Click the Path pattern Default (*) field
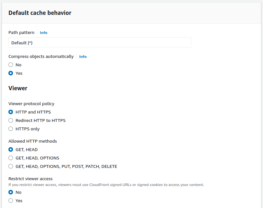The height and width of the screenshot is (208, 263). 100,42
